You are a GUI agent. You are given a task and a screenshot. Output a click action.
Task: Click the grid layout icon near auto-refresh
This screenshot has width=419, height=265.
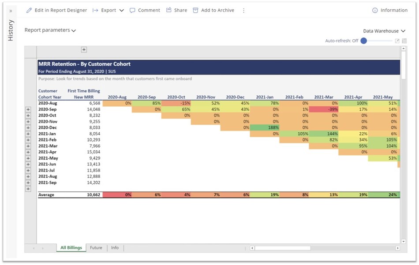pos(404,41)
